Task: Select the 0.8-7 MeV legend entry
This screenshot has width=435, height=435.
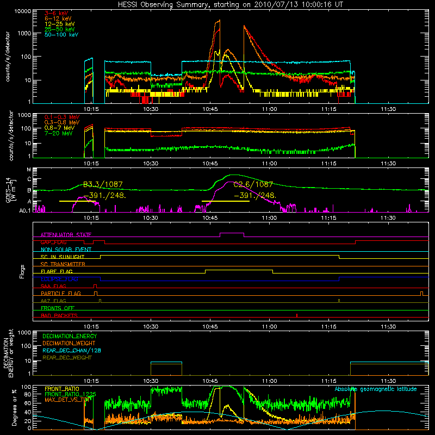Action: [60, 128]
